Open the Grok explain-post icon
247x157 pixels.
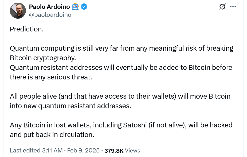coord(222,7)
